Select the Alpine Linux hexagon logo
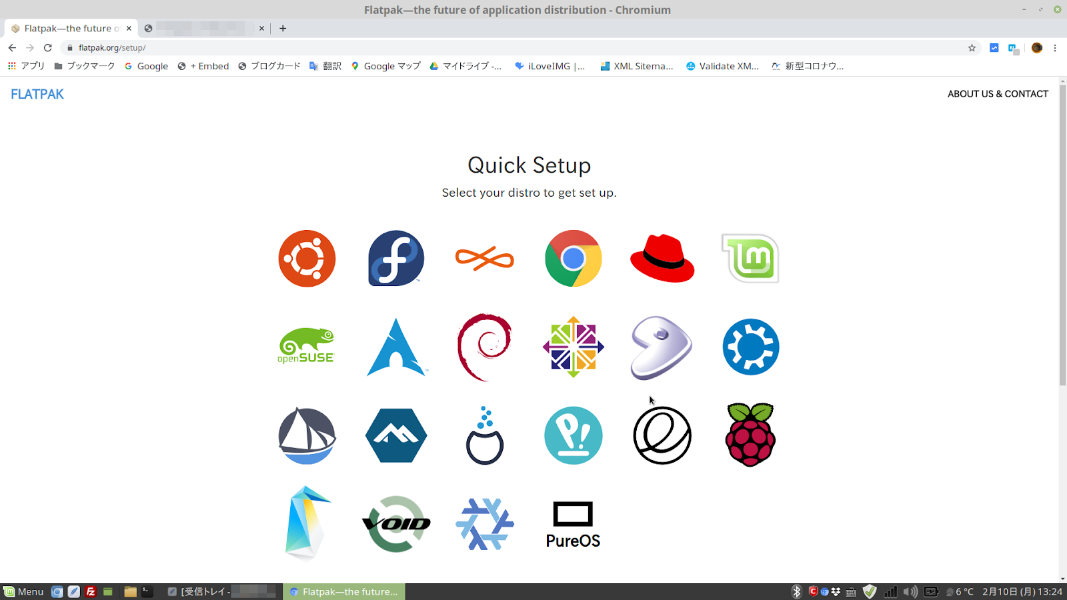Screen dimensions: 1067x600 click(396, 436)
